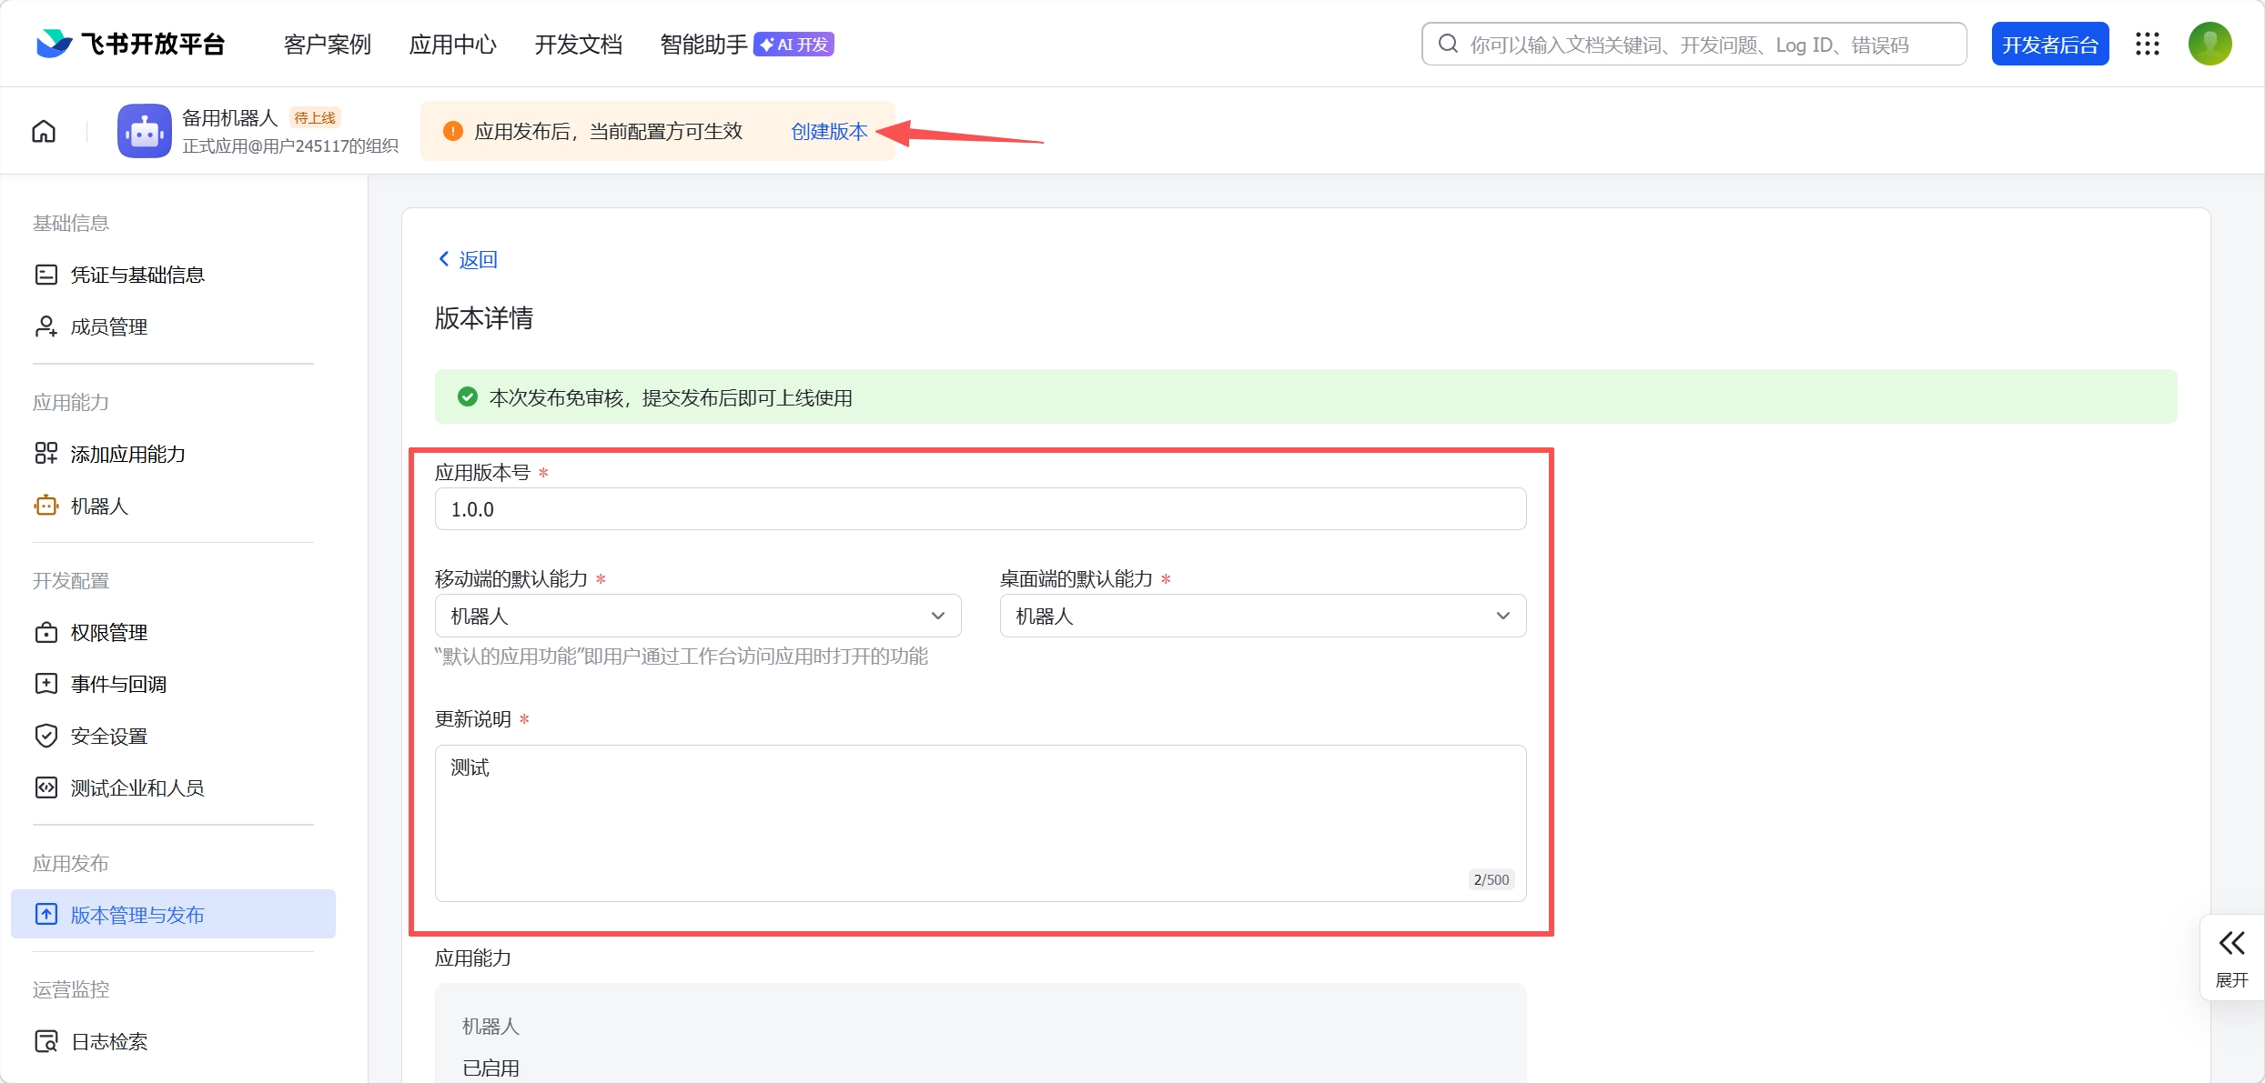Open 事件与回调 settings
This screenshot has width=2265, height=1083.
point(118,684)
